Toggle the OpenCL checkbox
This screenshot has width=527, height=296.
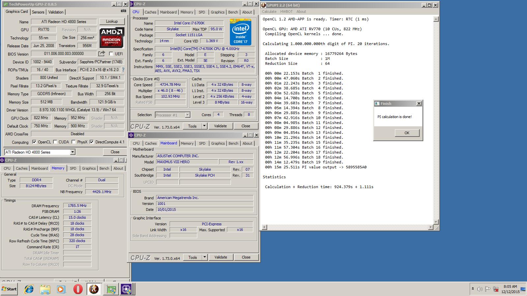pyautogui.click(x=34, y=142)
